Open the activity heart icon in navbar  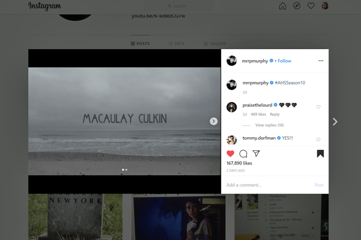[311, 6]
